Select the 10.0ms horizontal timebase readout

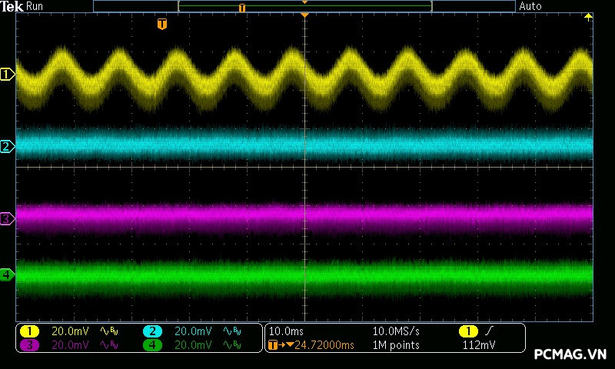[x=285, y=331]
